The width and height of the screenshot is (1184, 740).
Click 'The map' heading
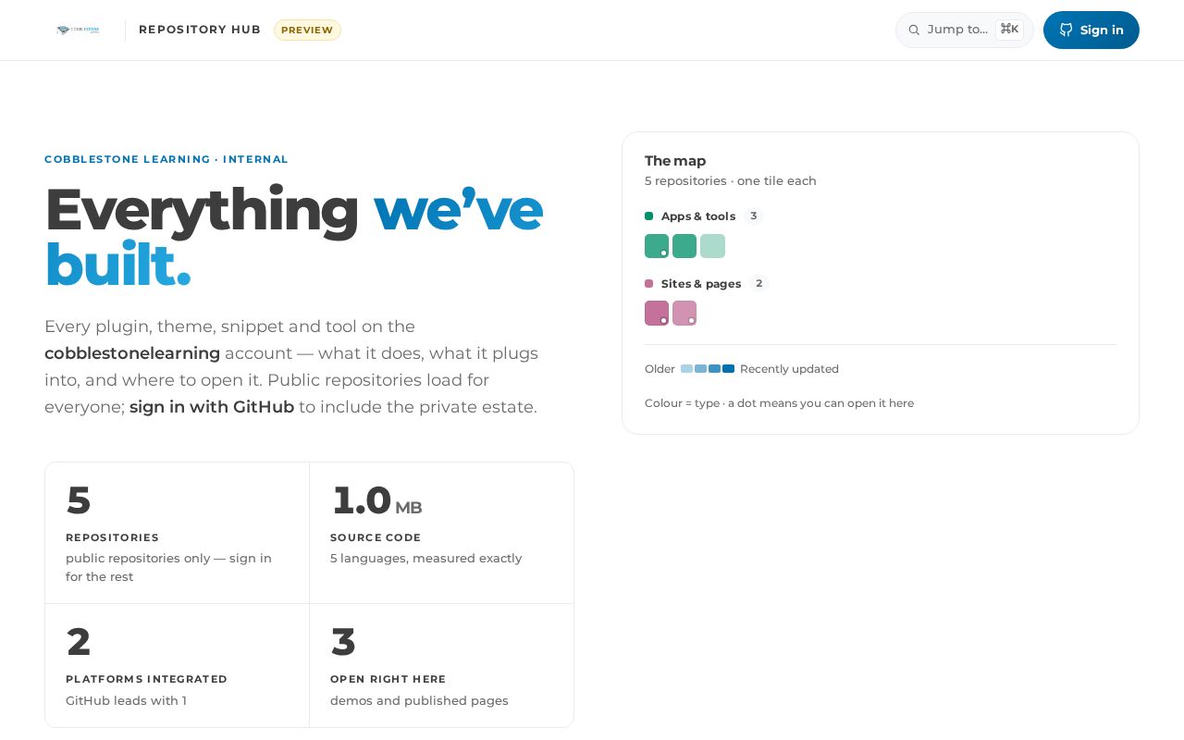pos(675,161)
